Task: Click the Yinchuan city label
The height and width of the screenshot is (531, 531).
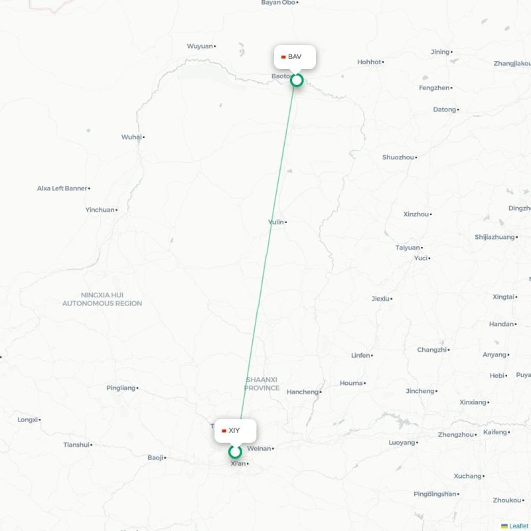Action: pyautogui.click(x=100, y=210)
